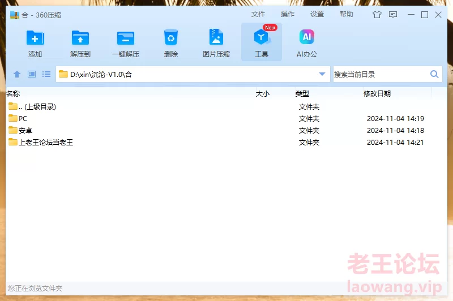Open the 帮助 menu

point(347,14)
